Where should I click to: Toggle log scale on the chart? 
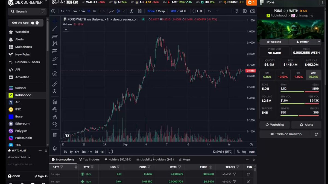coord(244,152)
